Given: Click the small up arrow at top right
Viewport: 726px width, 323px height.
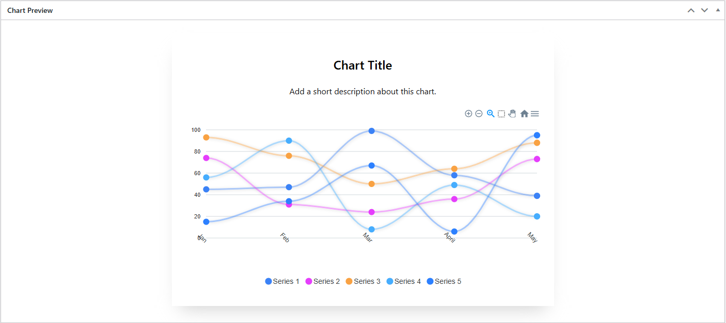Looking at the screenshot, I should [718, 9].
